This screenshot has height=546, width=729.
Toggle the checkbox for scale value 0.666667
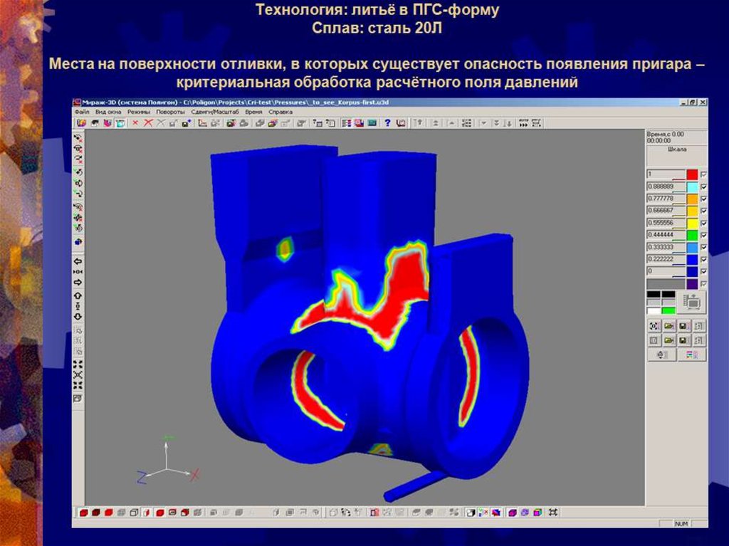pyautogui.click(x=703, y=211)
